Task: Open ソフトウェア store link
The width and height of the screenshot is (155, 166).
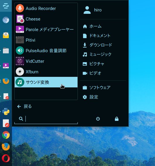Action: [97, 88]
